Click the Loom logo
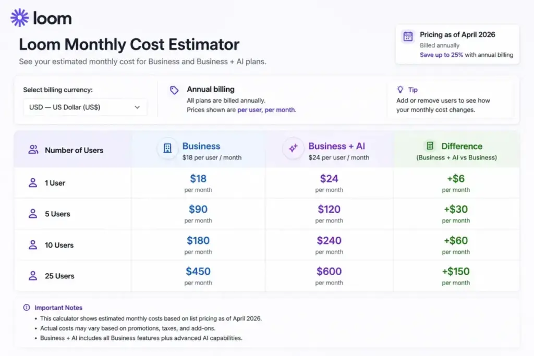Screen dimensions: 534x356 point(41,18)
